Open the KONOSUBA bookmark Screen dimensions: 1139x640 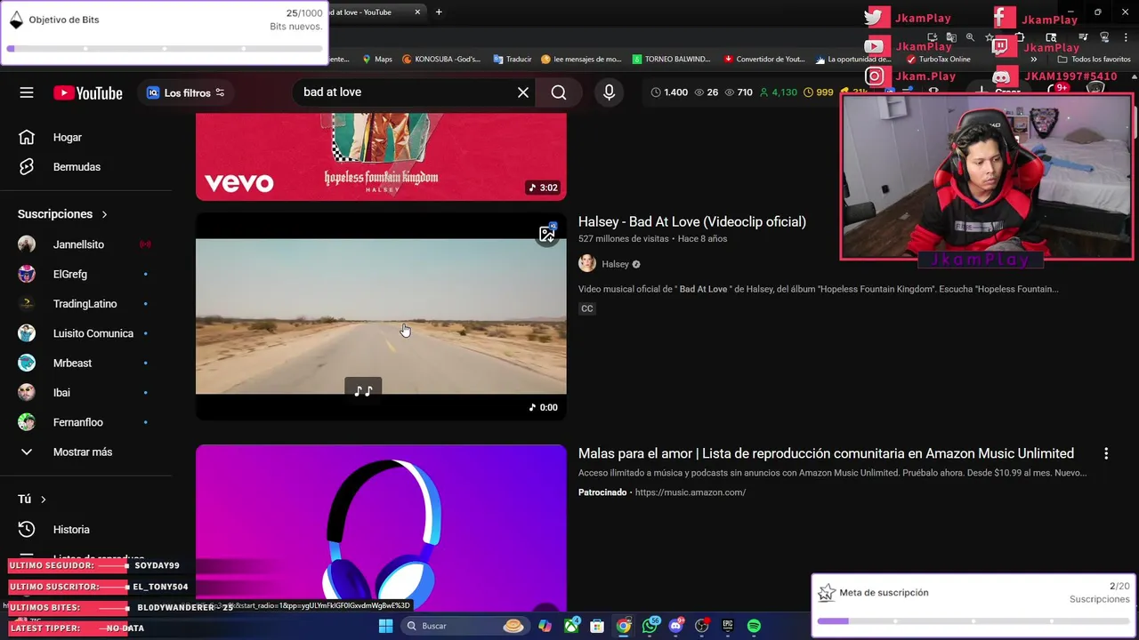(x=441, y=60)
